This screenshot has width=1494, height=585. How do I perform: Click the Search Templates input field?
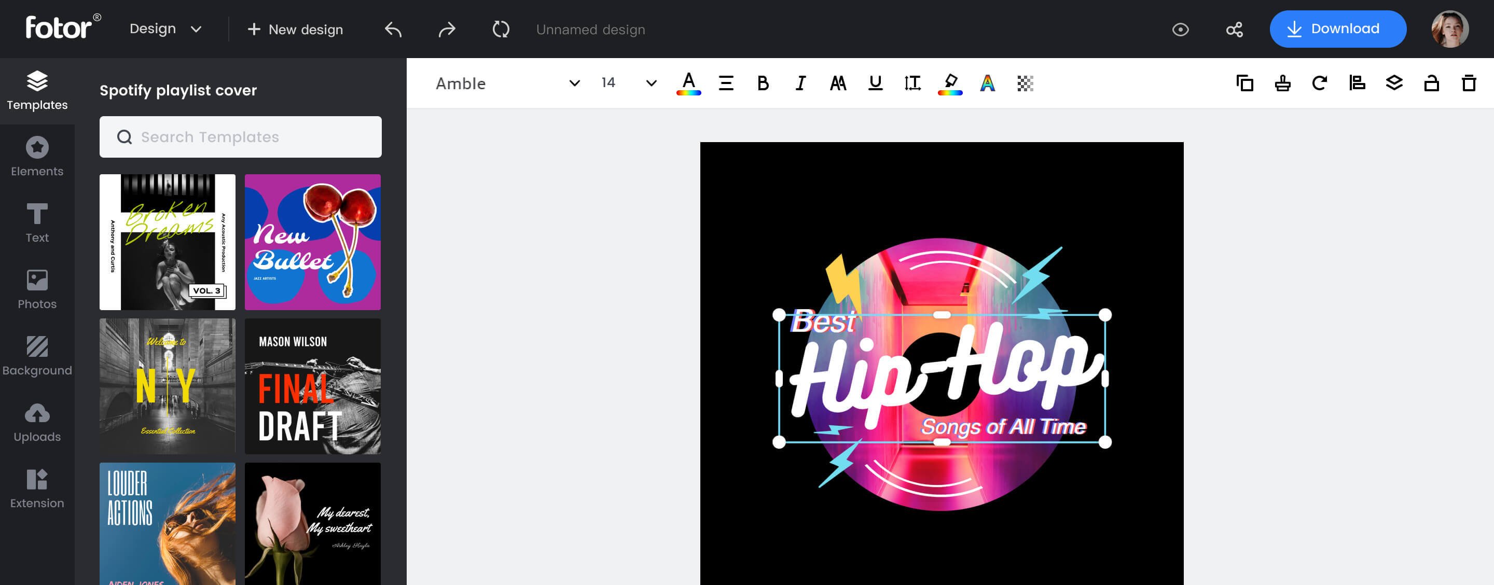pyautogui.click(x=240, y=136)
